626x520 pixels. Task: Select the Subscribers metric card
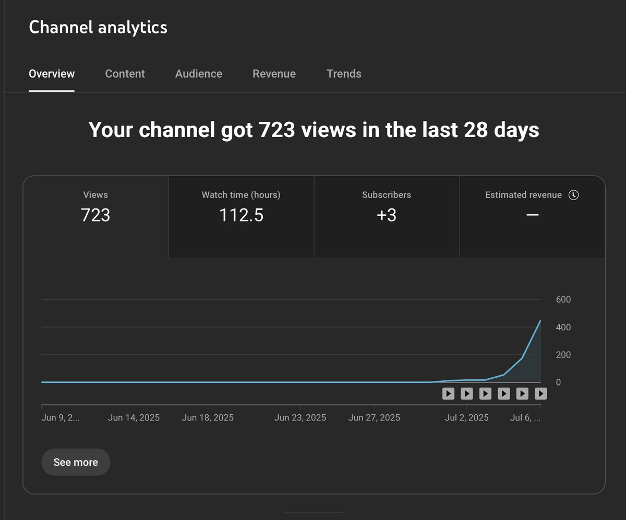387,216
